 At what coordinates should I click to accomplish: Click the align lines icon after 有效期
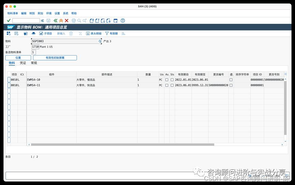123,34
